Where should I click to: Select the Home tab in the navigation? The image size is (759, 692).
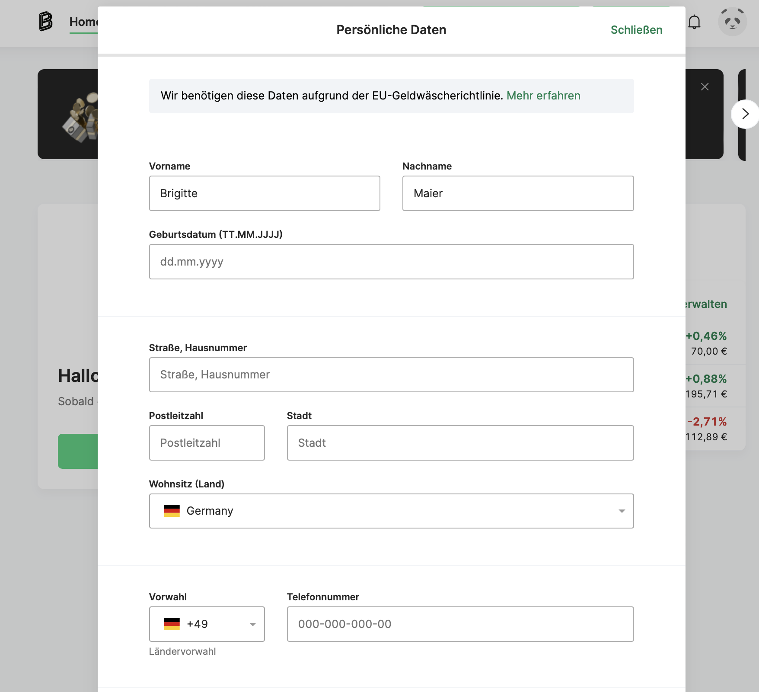84,22
